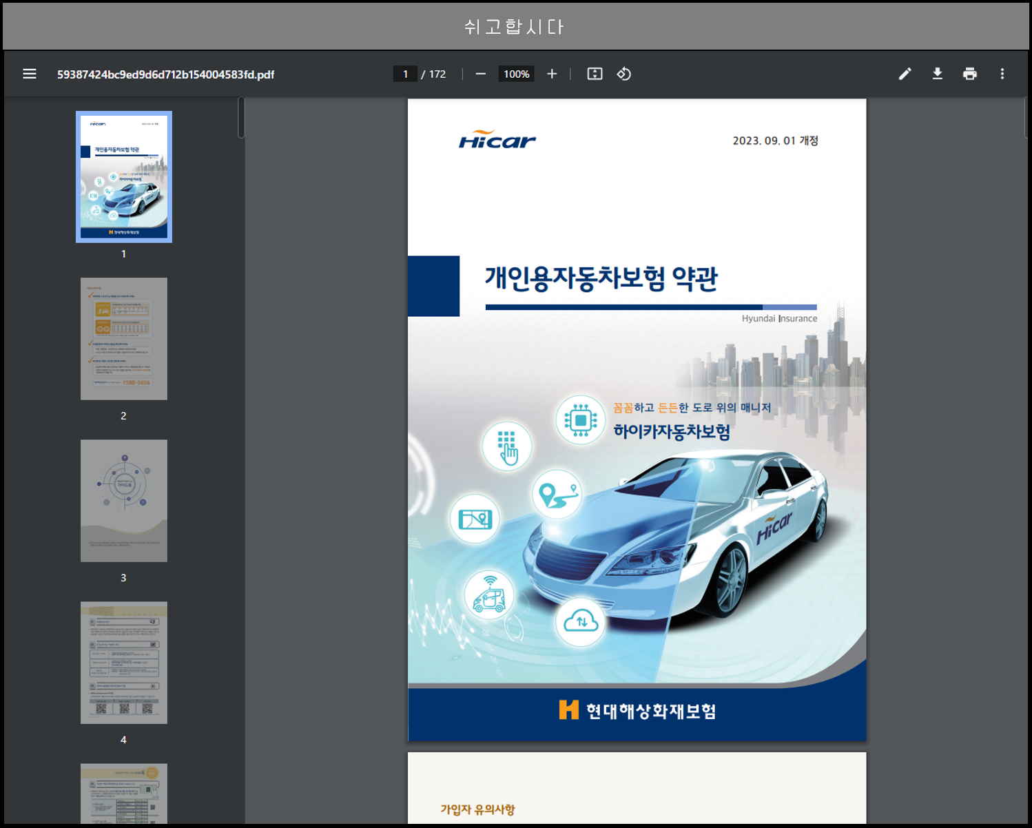The height and width of the screenshot is (828, 1032).
Task: Click the '하이카자동차보험' heading
Action: [672, 432]
